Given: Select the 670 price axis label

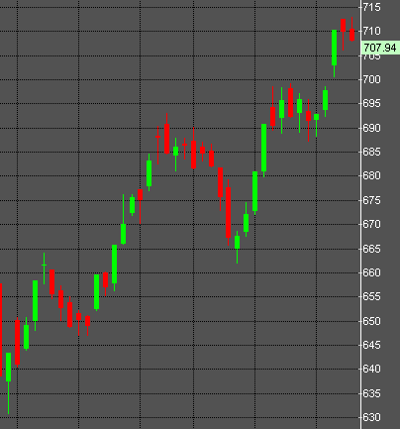Looking at the screenshot, I should coord(371,224).
